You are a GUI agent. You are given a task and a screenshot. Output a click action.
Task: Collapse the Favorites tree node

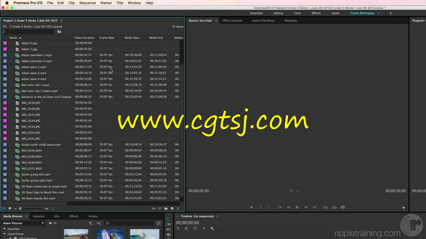4,229
